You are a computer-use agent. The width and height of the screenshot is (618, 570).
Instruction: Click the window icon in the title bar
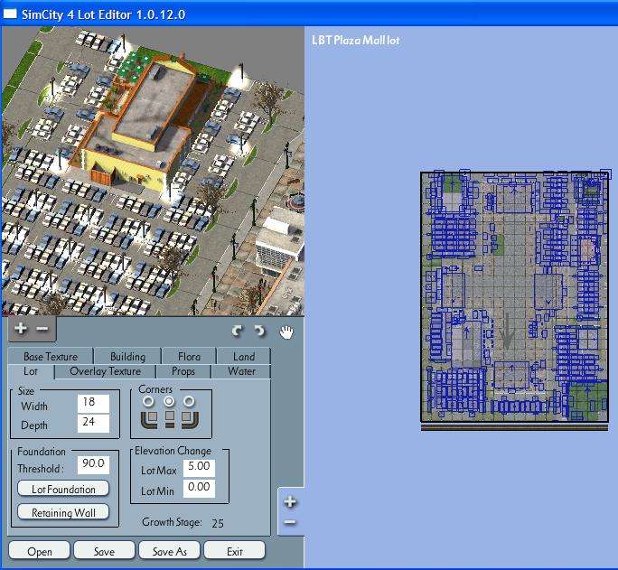[10, 14]
